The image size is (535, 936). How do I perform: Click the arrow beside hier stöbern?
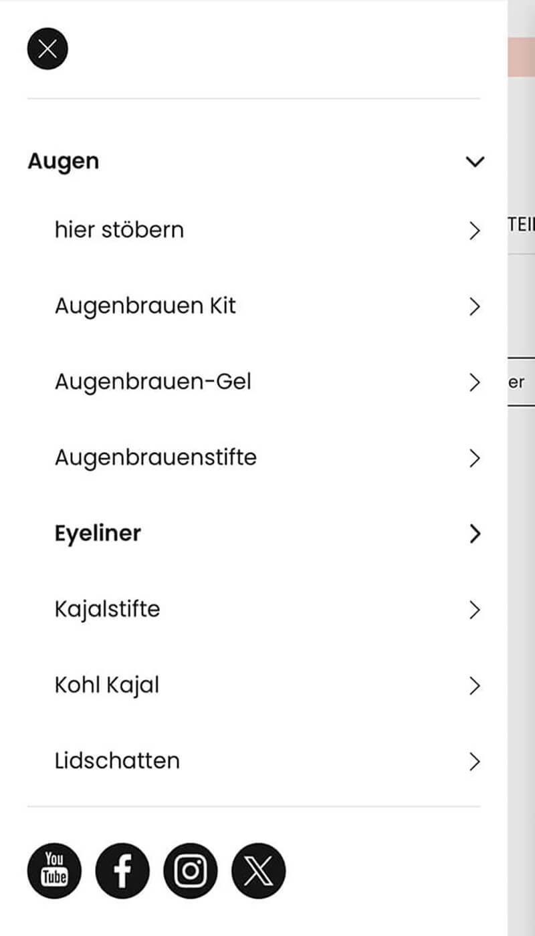click(475, 231)
